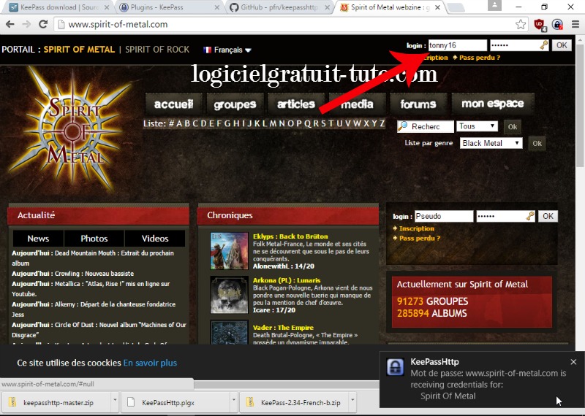Click the KeePassHttp notification lock icon
The image size is (585, 416).
point(395,368)
